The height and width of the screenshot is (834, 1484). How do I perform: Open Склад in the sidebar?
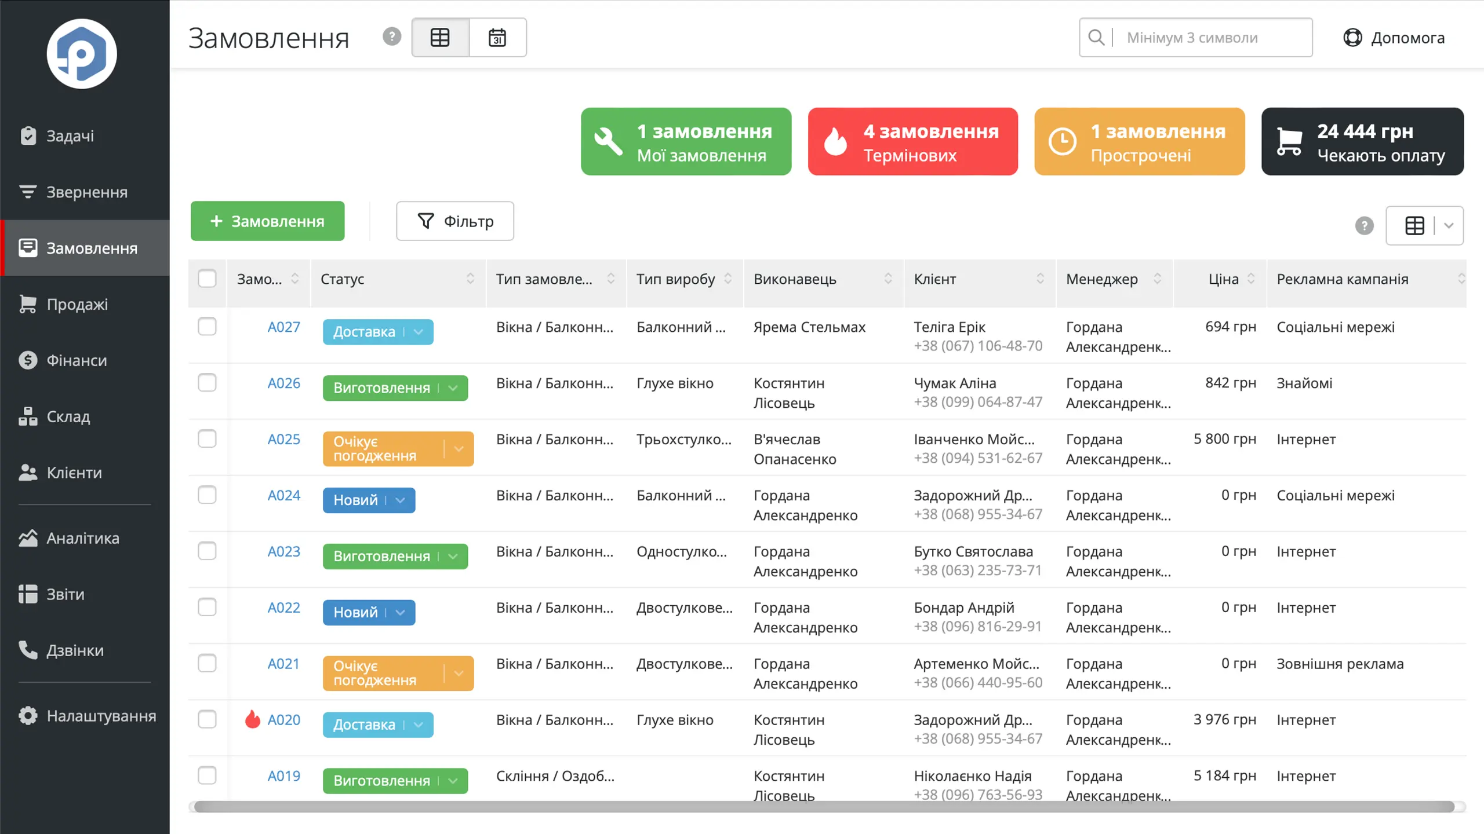(x=85, y=416)
